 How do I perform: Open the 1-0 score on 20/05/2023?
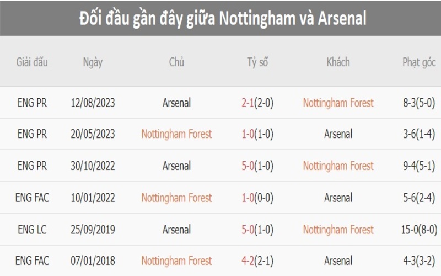(246, 134)
